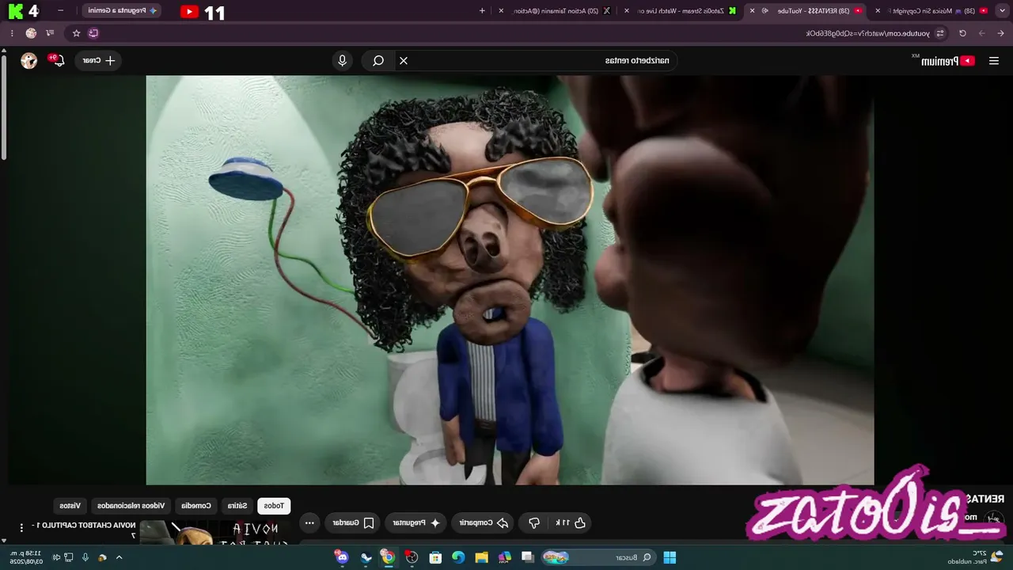Open more actions ellipsis under the video
The width and height of the screenshot is (1013, 570).
pos(309,523)
